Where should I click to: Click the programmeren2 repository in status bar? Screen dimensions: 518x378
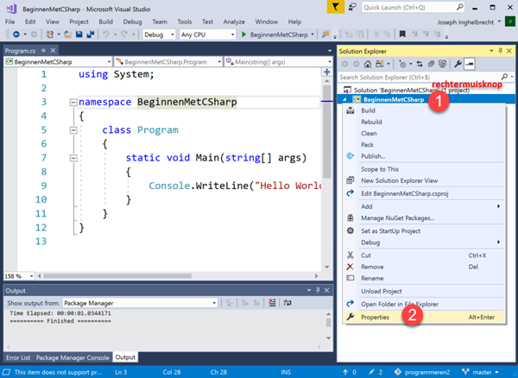tap(422, 372)
